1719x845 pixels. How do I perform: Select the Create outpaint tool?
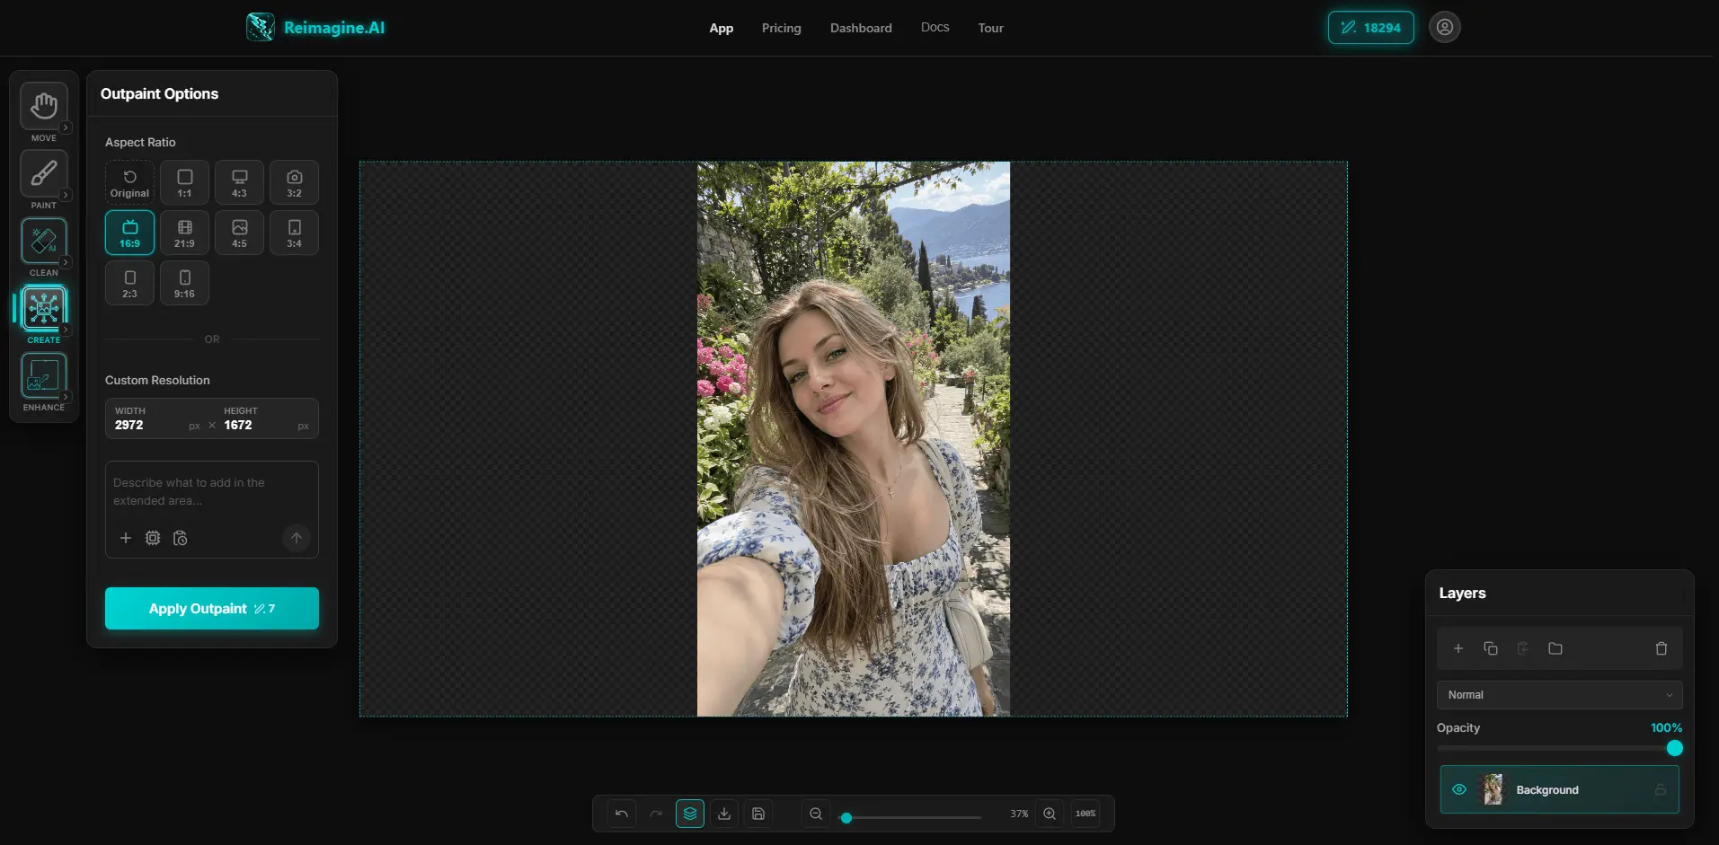tap(44, 308)
